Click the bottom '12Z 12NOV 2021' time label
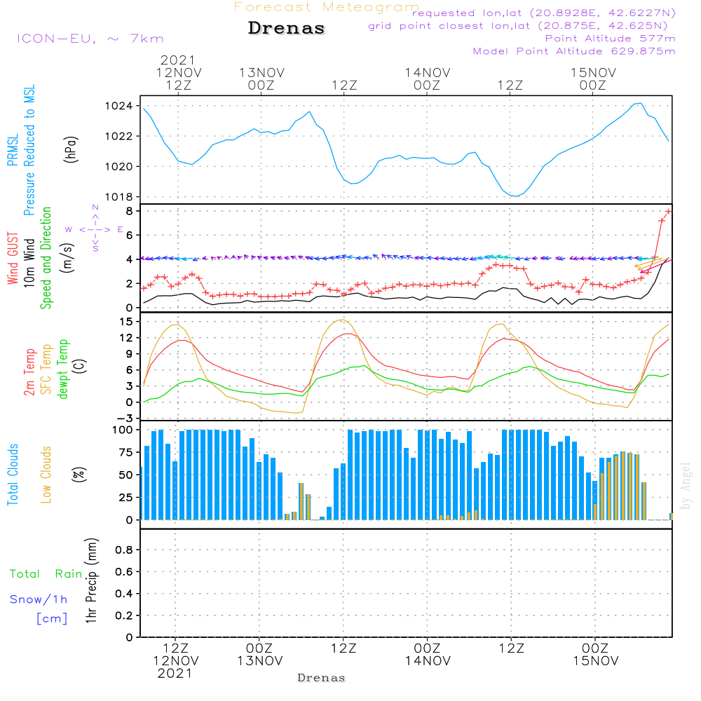Image resolution: width=701 pixels, height=701 pixels. [x=176, y=660]
